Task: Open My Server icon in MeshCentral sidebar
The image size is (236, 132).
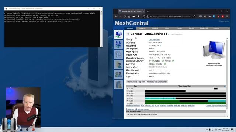Action: pos(118,85)
